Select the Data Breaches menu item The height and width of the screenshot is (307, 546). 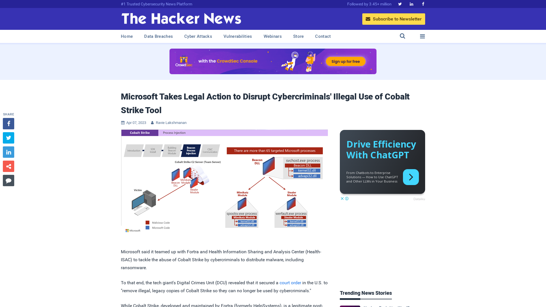click(158, 36)
